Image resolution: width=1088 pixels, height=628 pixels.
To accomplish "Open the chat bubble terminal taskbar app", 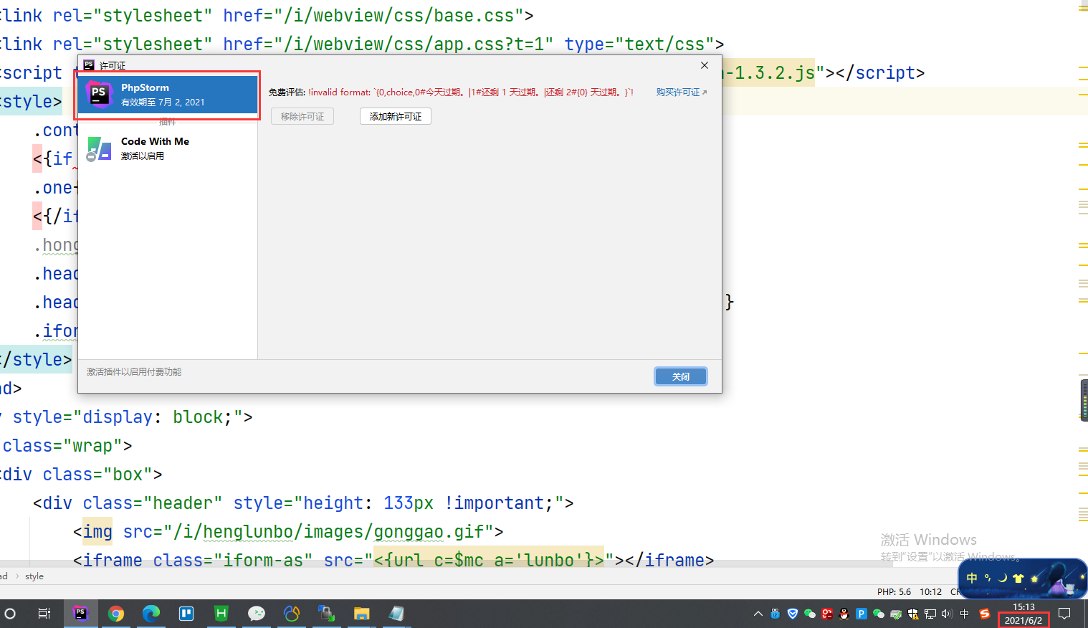I will (257, 614).
